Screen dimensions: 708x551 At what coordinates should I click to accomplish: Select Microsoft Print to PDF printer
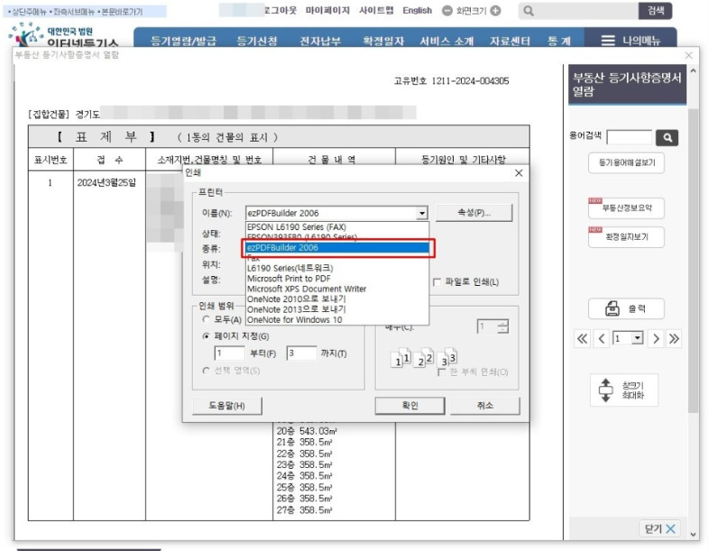[336, 279]
